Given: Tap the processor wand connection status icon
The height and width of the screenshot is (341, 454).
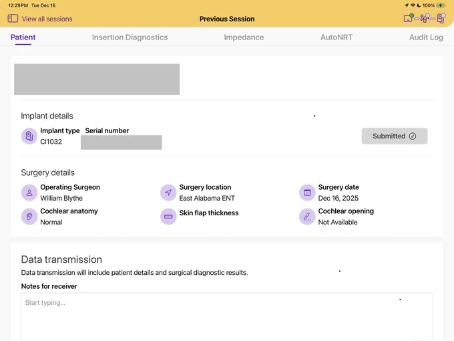Looking at the screenshot, I should click(425, 18).
